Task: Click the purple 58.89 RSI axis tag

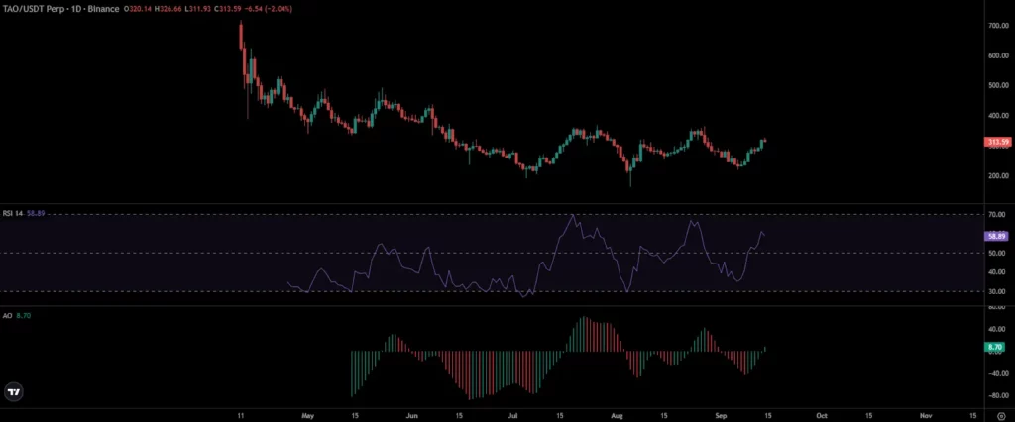Action: (x=995, y=236)
